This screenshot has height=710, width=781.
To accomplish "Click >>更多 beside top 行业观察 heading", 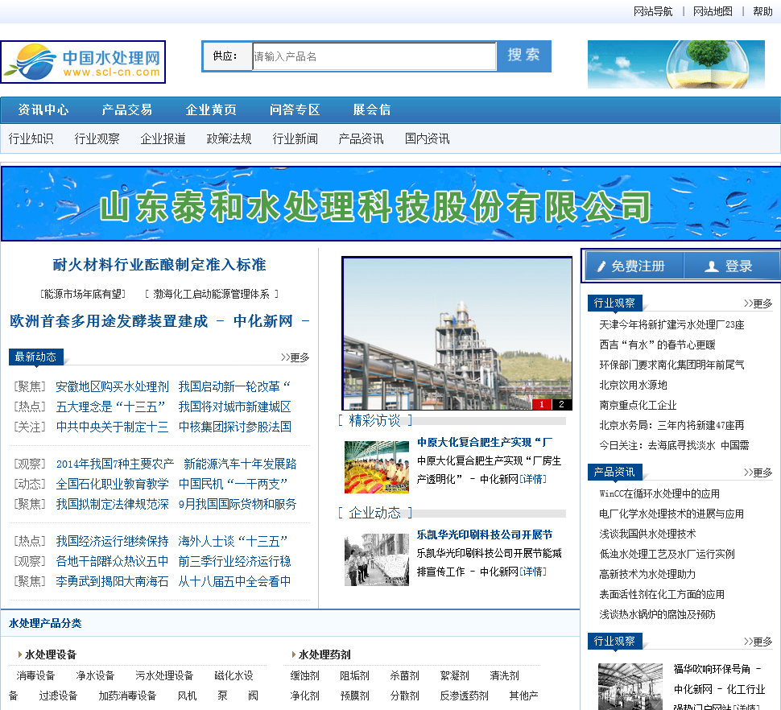I will pyautogui.click(x=758, y=303).
